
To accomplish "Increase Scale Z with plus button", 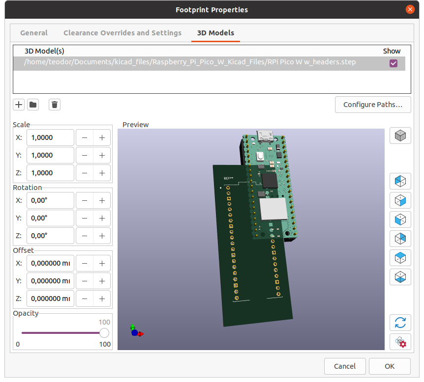I will pos(102,173).
